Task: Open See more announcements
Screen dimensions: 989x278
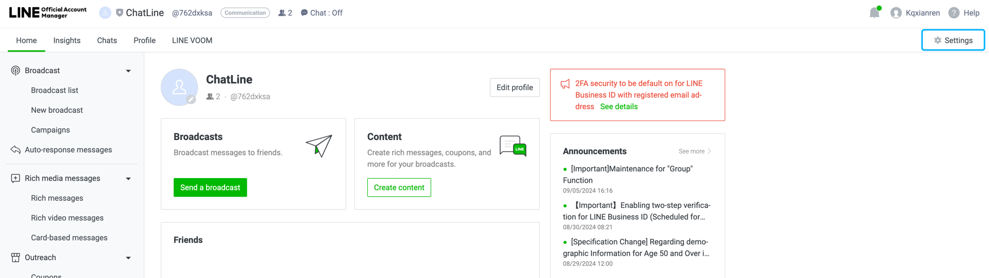Action: tap(695, 151)
